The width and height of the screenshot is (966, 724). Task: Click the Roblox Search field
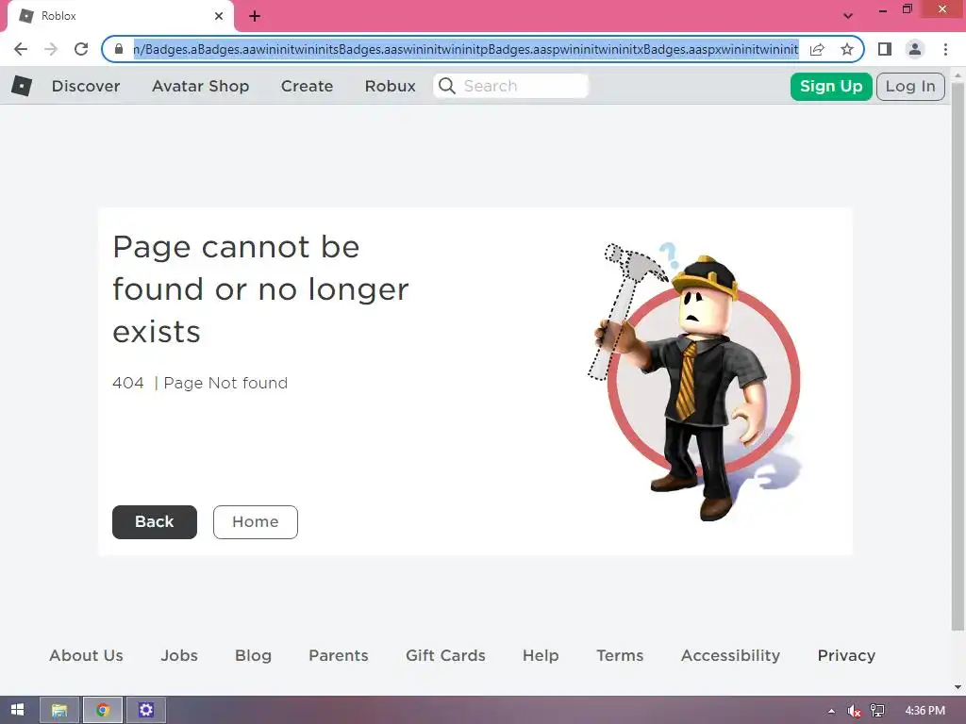coord(510,86)
